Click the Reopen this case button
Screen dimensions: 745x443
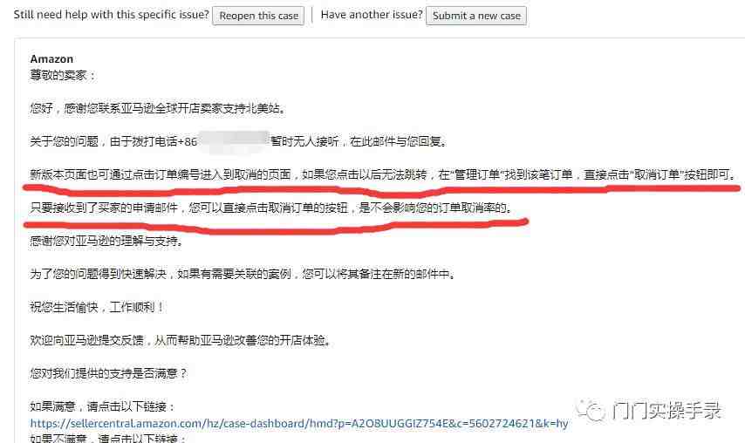pyautogui.click(x=258, y=16)
